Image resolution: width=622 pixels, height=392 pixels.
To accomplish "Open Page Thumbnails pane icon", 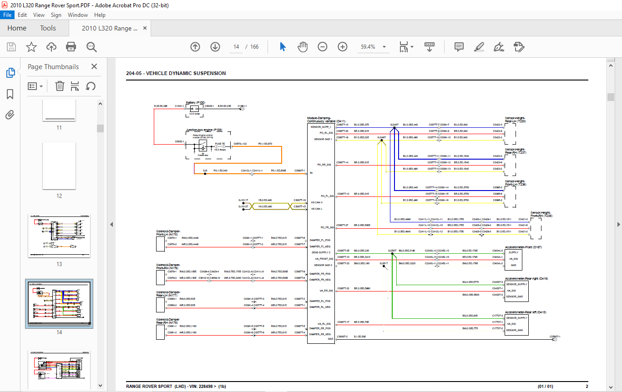I will [10, 73].
